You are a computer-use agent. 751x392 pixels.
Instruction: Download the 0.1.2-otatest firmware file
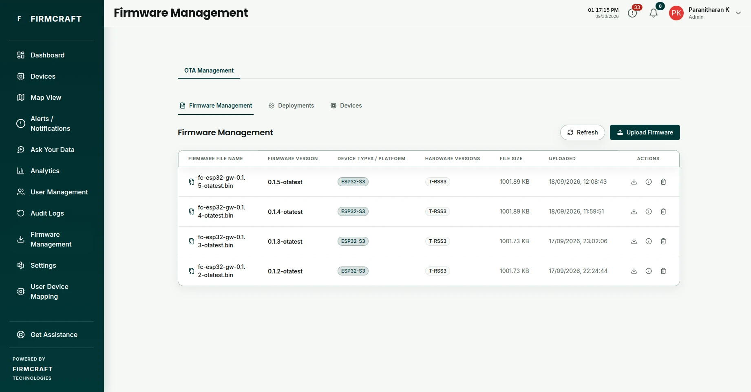point(634,271)
